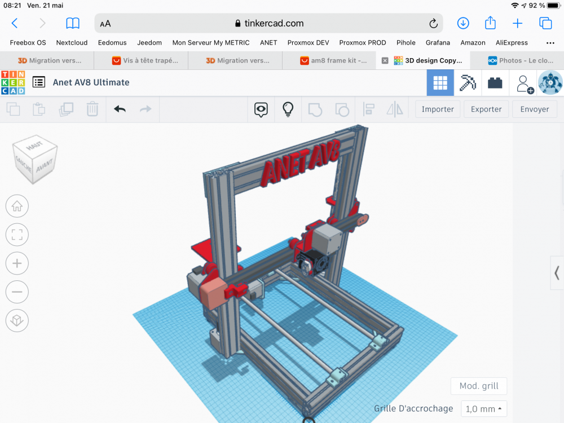Ungroup the selected shapes

pyautogui.click(x=342, y=109)
